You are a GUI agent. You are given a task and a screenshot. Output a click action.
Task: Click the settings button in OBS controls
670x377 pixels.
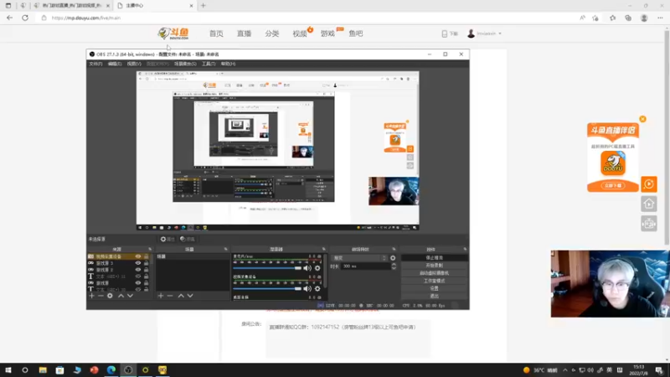pyautogui.click(x=434, y=288)
